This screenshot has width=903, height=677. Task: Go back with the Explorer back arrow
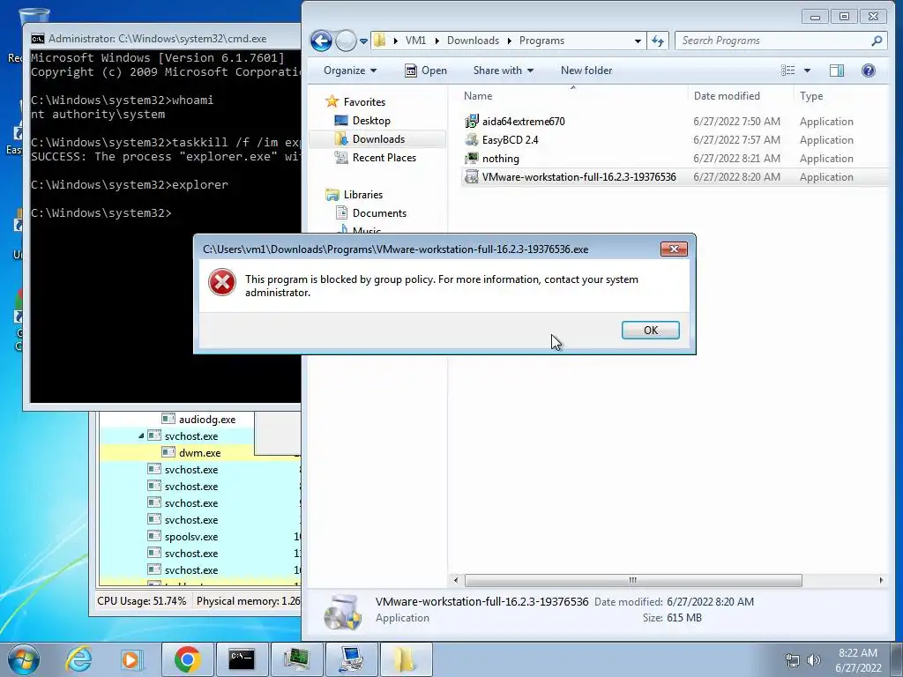[x=321, y=41]
